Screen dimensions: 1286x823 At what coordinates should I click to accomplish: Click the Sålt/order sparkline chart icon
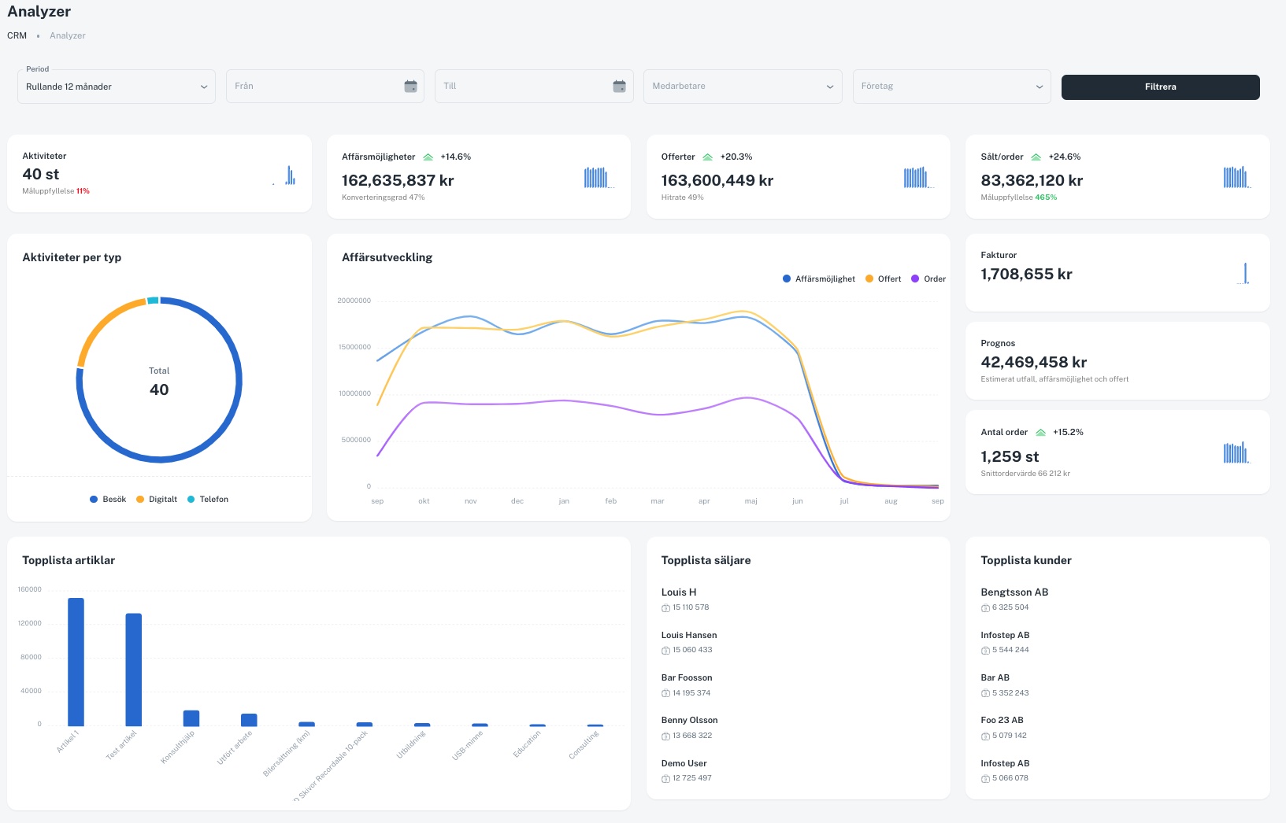(1237, 177)
